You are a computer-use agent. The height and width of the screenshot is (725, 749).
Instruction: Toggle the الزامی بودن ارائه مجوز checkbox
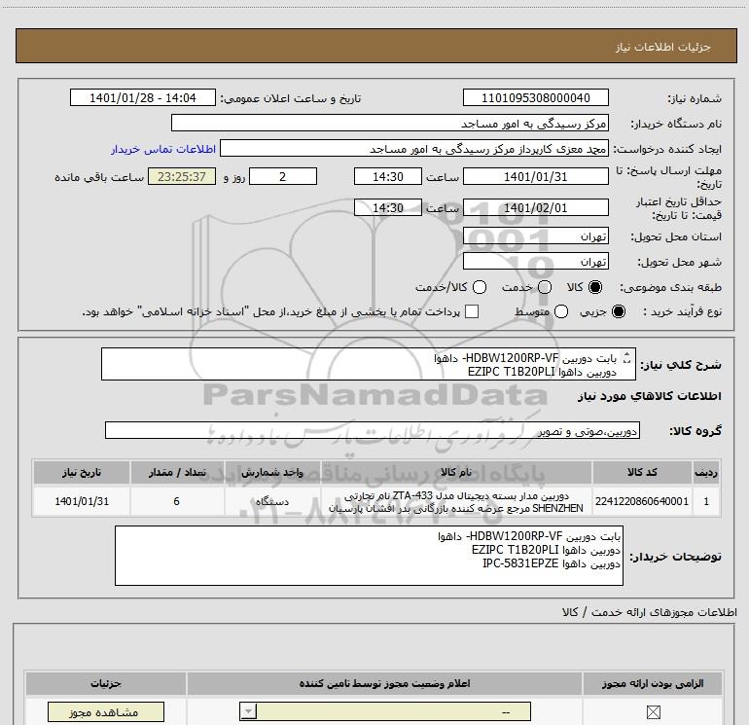[x=653, y=712]
